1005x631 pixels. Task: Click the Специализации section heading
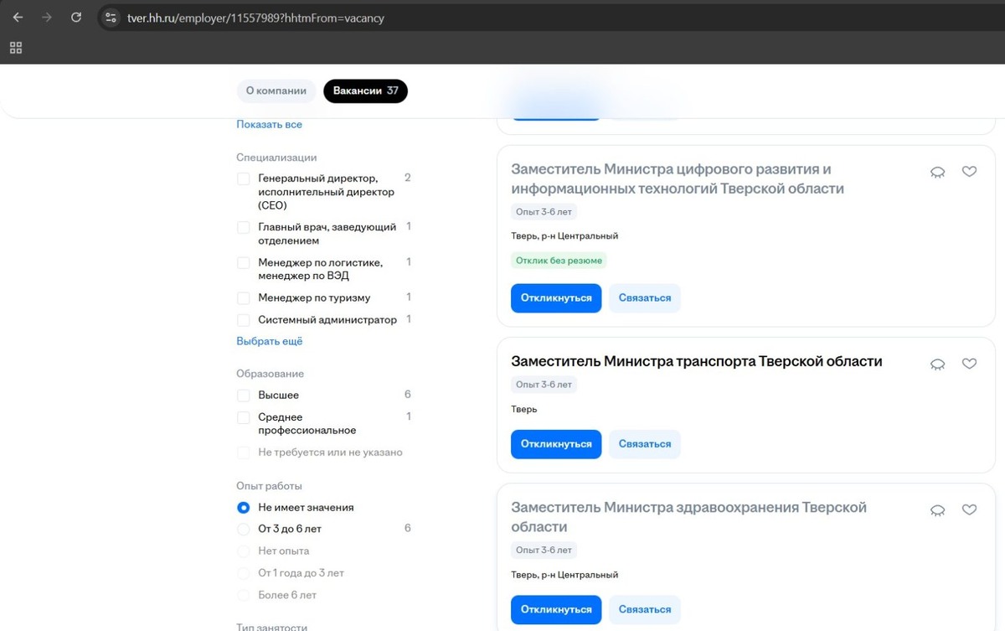[276, 158]
